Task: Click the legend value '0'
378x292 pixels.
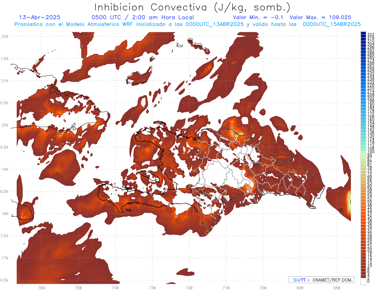Action: click(x=369, y=281)
